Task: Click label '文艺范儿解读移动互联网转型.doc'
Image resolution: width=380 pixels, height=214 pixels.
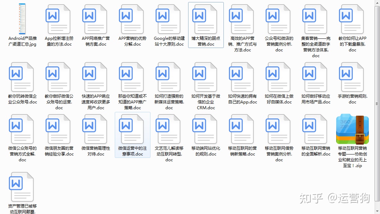Action: pyautogui.click(x=169, y=154)
